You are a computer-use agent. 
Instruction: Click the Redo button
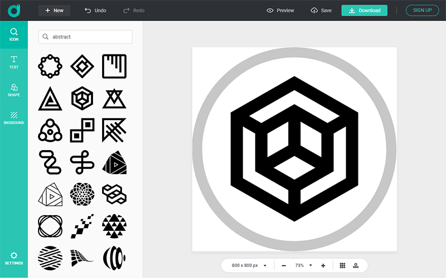tap(134, 11)
